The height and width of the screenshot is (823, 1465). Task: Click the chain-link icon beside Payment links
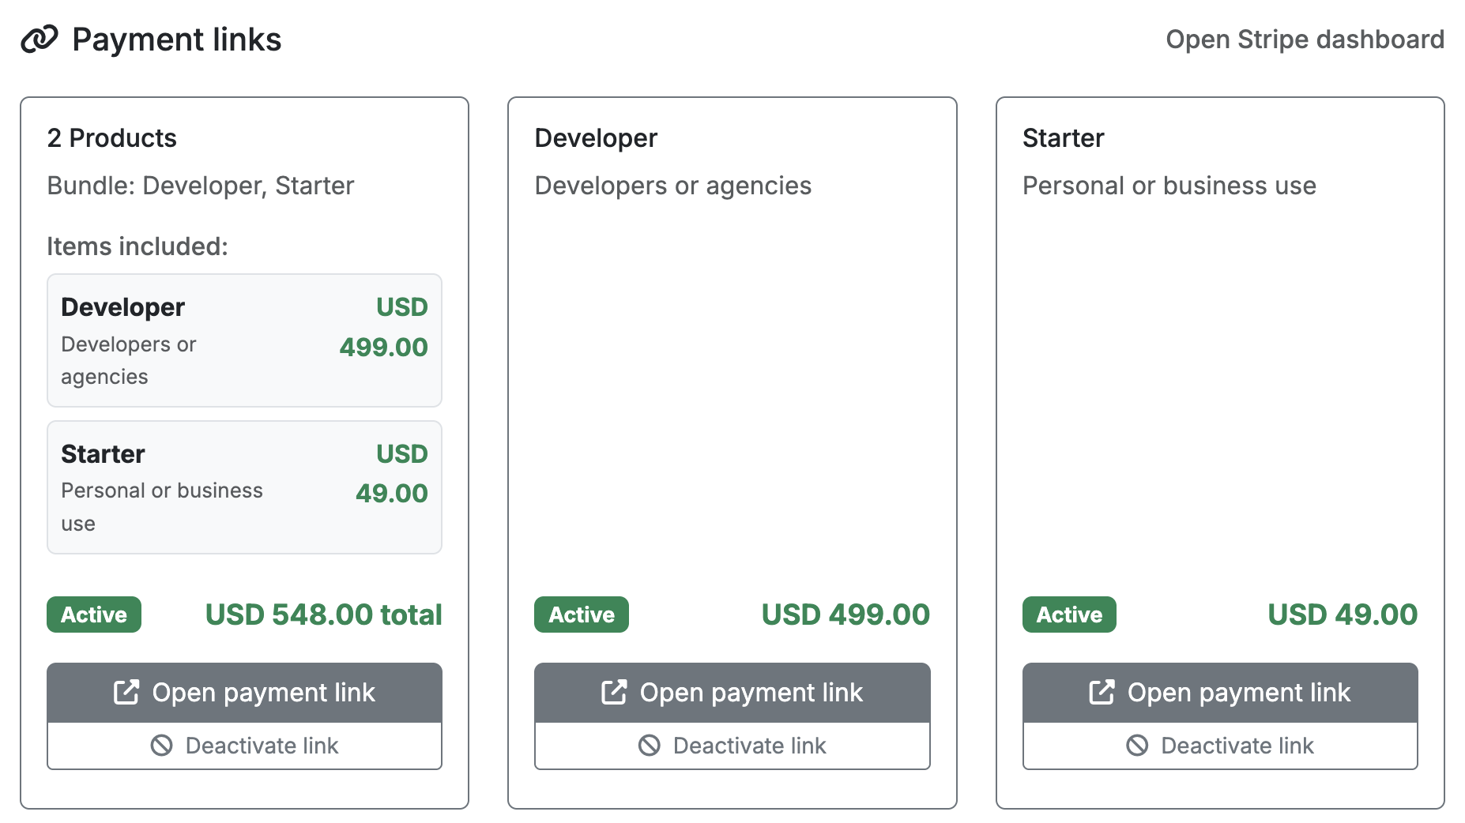coord(41,39)
